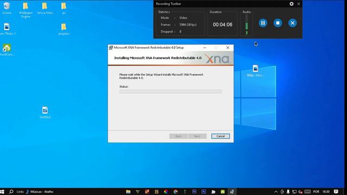Click the Cancel button in XNA setup
The height and width of the screenshot is (195, 347).
(221, 136)
